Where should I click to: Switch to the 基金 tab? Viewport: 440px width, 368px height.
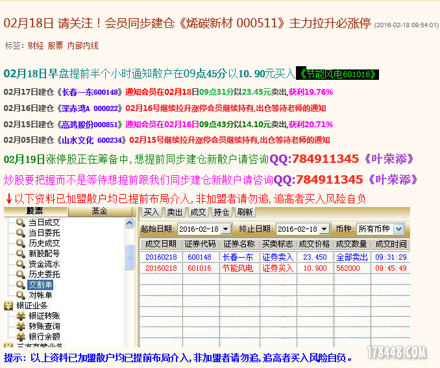tap(100, 212)
